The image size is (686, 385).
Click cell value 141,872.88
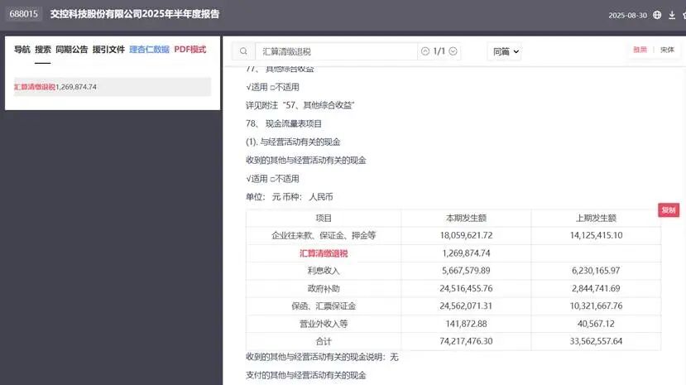point(466,324)
